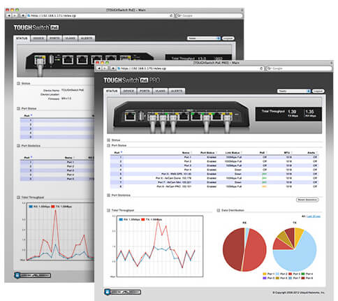Click the Last 30 sec link
Image resolution: width=338 pixels, height=301 pixels.
314,216
